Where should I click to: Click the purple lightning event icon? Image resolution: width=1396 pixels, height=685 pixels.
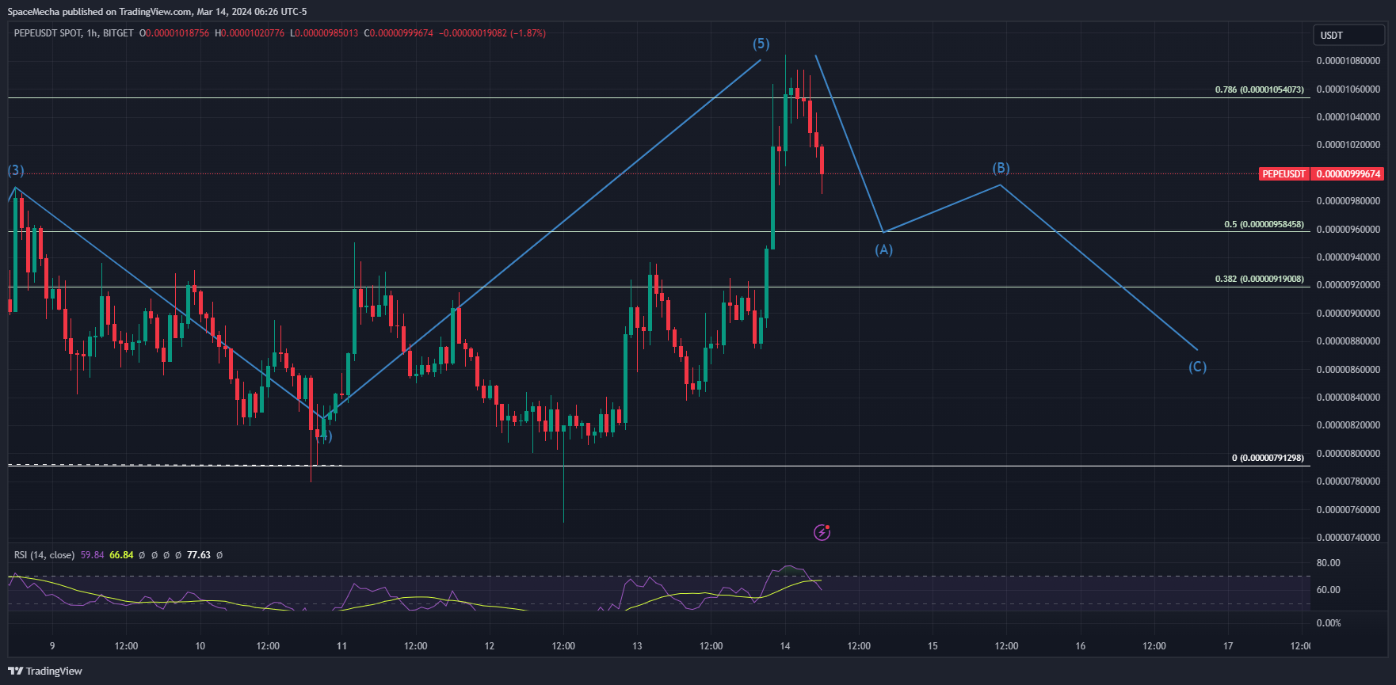coord(822,532)
